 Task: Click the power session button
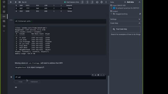coord(97,2)
